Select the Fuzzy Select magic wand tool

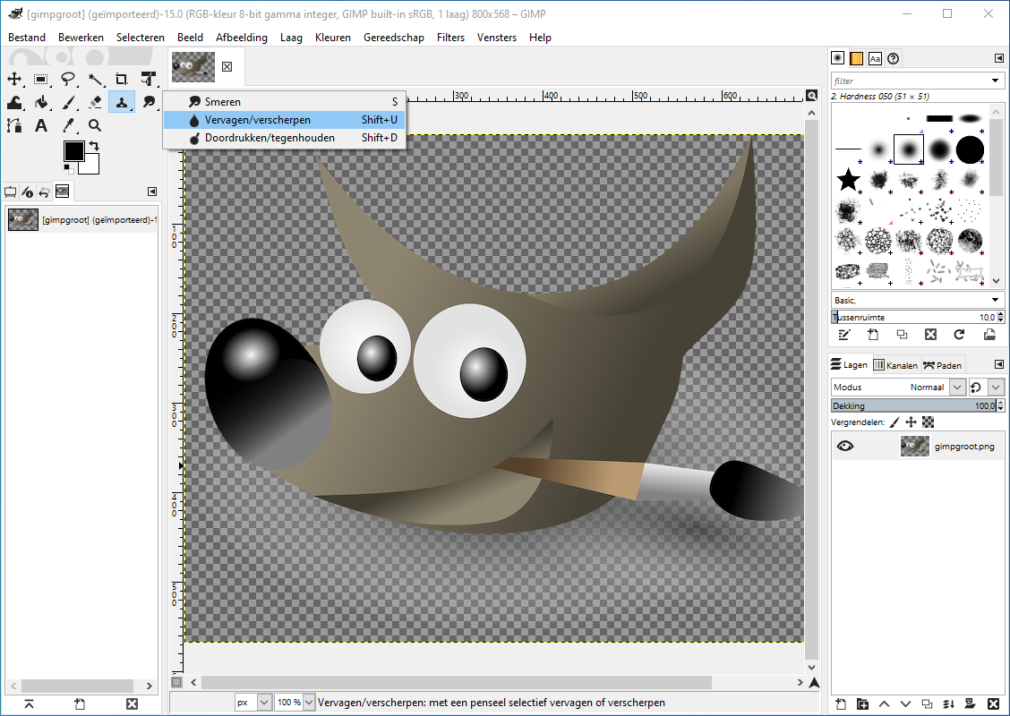point(95,80)
